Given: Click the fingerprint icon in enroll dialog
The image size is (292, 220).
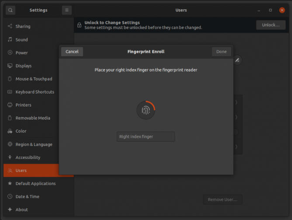Looking at the screenshot, I should (146, 110).
